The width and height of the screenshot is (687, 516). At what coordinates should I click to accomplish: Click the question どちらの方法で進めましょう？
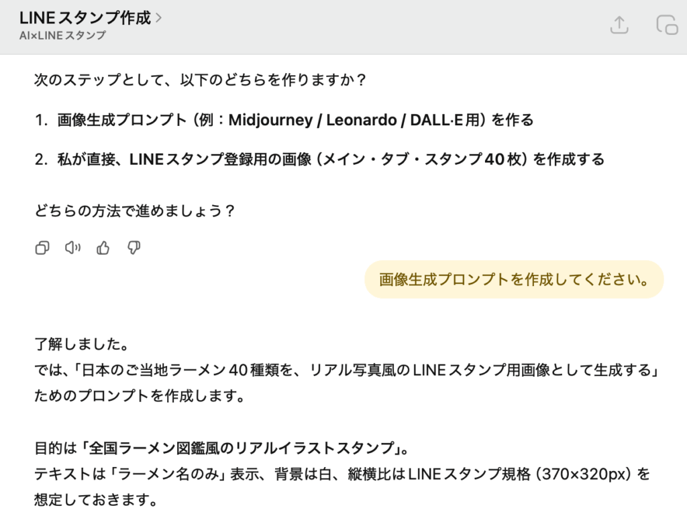134,210
